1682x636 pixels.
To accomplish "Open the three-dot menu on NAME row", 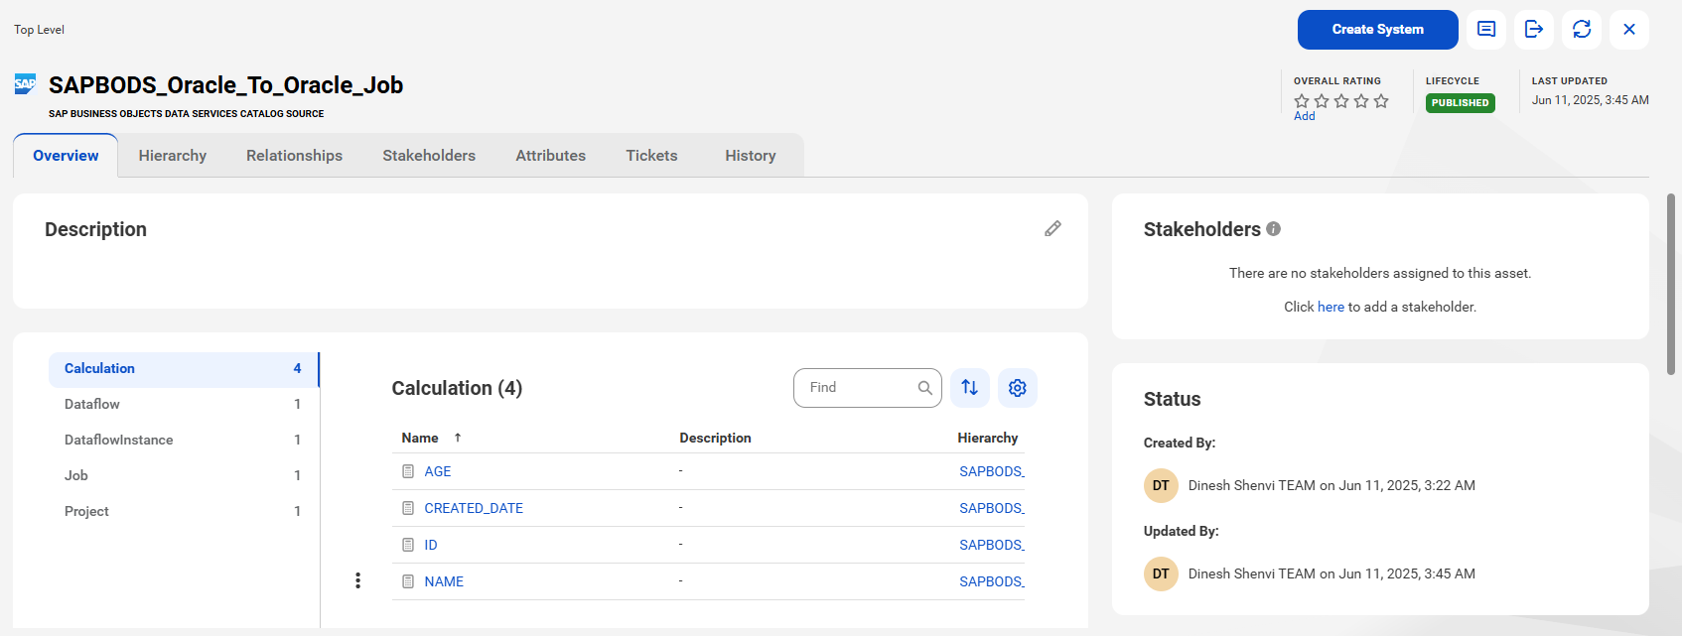I will [x=357, y=580].
